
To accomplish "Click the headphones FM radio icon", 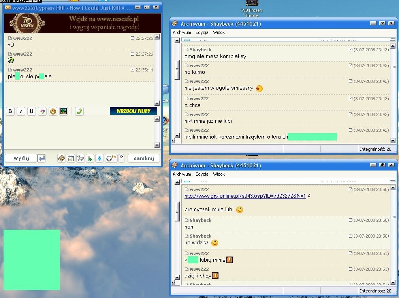I will pos(111,158).
